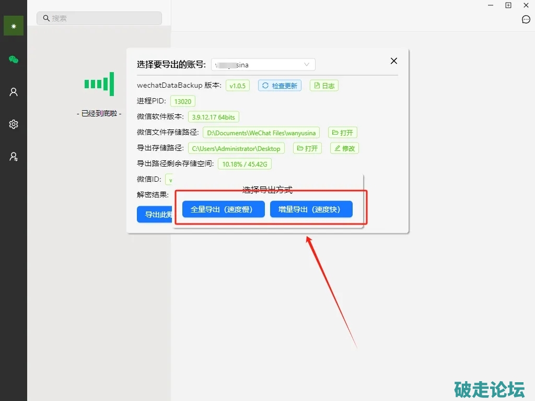Screen dimensions: 535x401
Task: Open the speech bubble icon at top right
Action: click(526, 20)
